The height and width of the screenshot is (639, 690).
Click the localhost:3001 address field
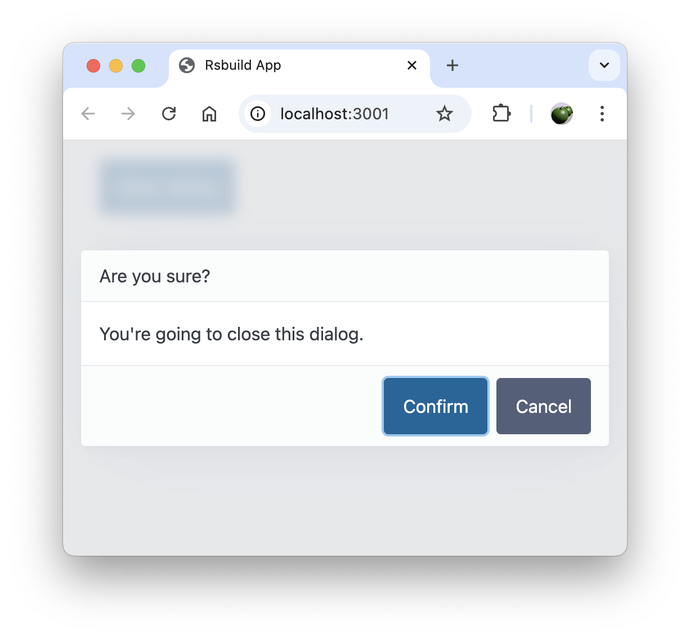tap(355, 114)
